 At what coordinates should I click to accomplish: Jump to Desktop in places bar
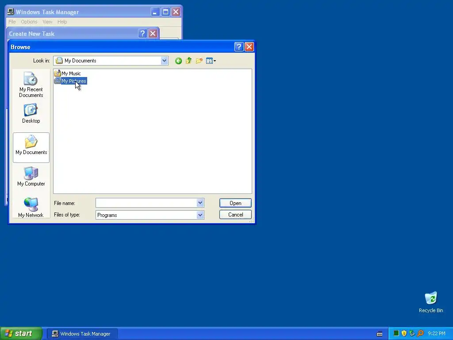[31, 114]
